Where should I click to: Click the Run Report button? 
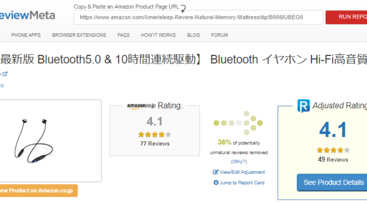[x=346, y=17]
